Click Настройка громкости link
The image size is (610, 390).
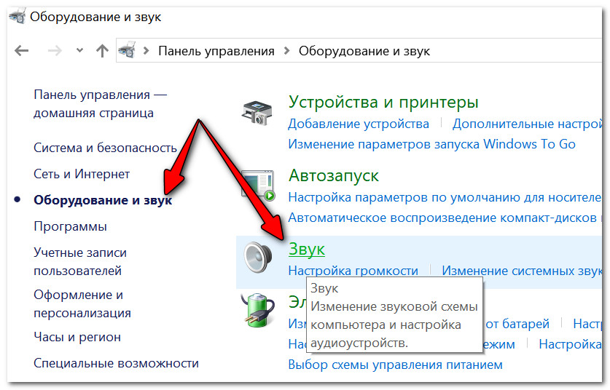point(353,271)
